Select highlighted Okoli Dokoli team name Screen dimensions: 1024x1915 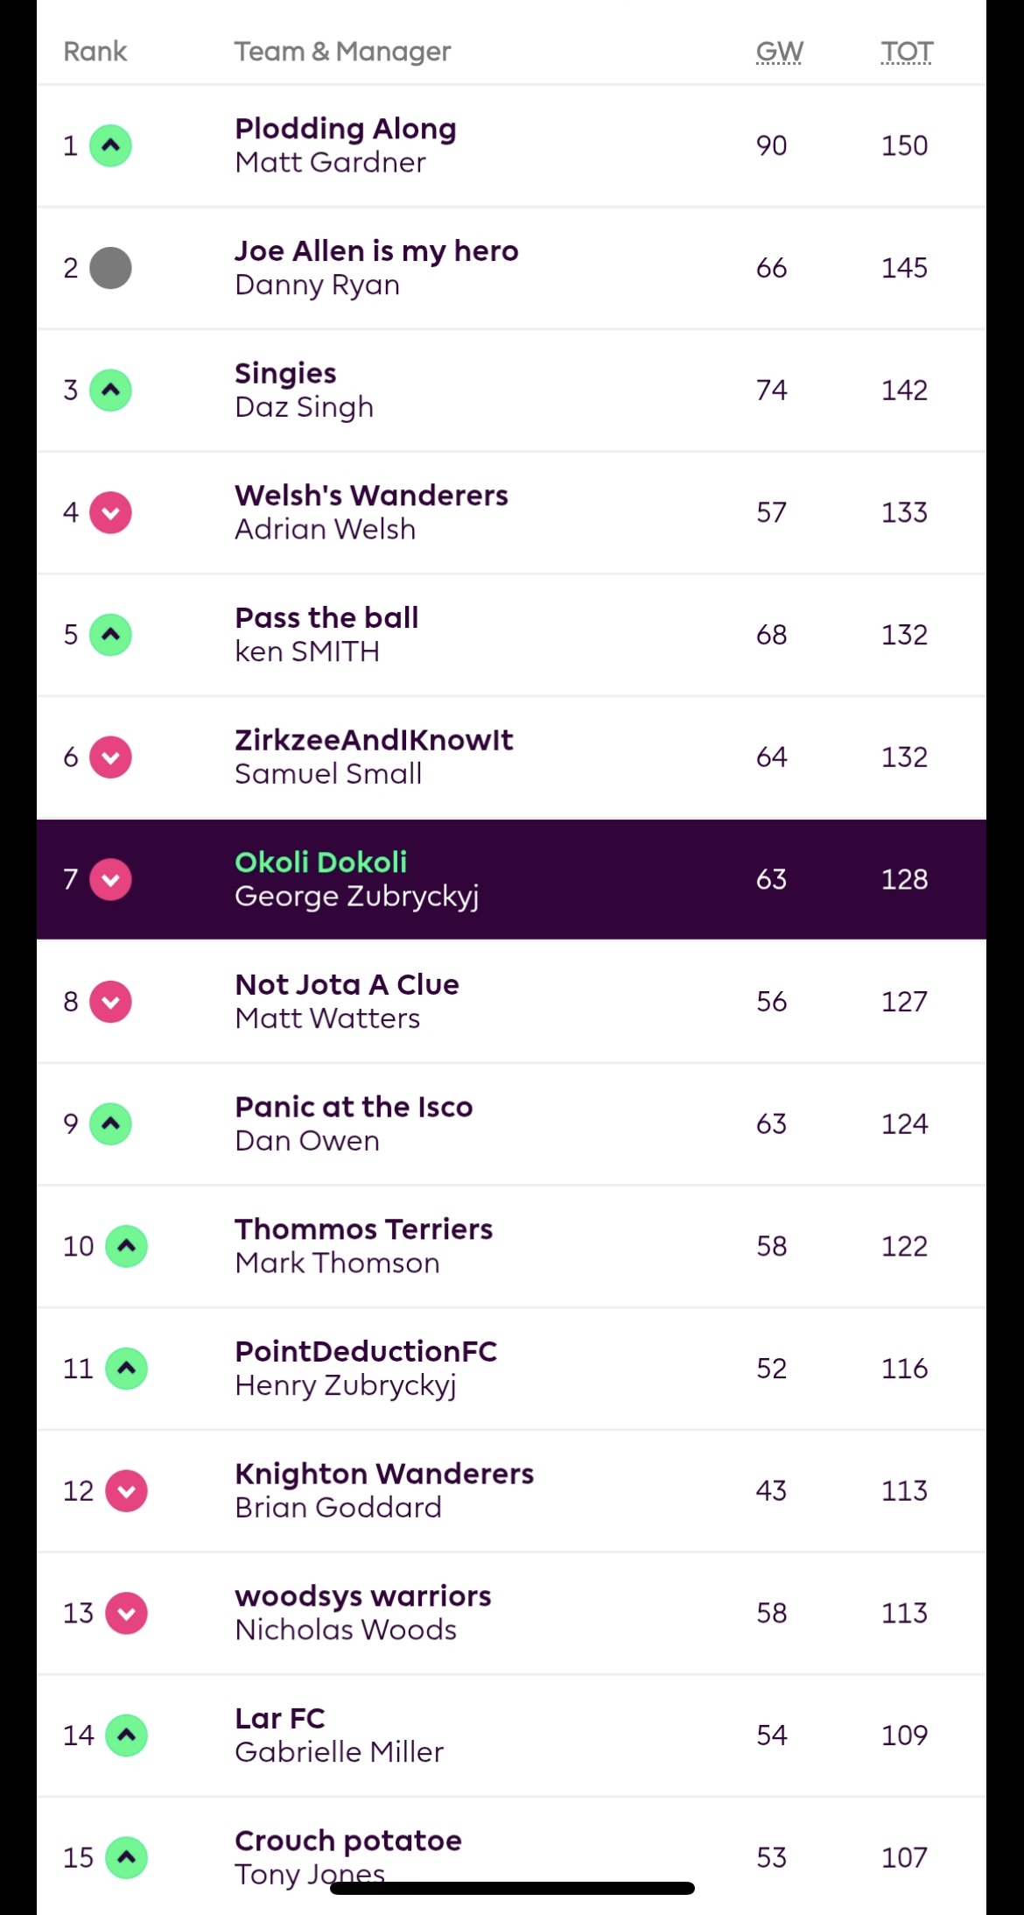point(321,862)
